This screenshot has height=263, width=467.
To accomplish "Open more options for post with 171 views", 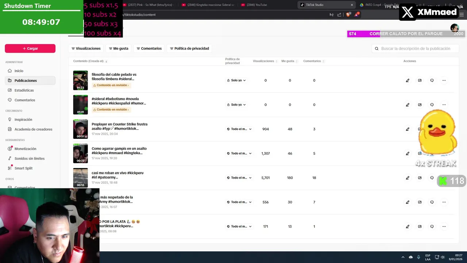I will coord(444,226).
